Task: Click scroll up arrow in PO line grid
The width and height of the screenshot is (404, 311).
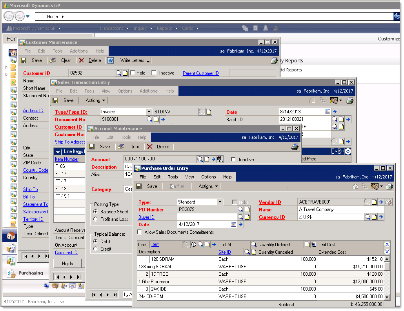Action: (387, 258)
